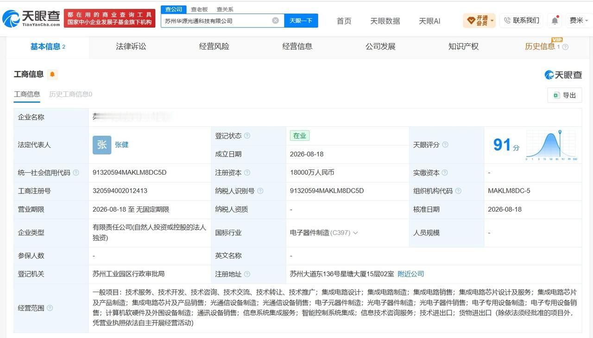Open help icon next to 经营范围
593x338 pixels.
(x=50, y=308)
